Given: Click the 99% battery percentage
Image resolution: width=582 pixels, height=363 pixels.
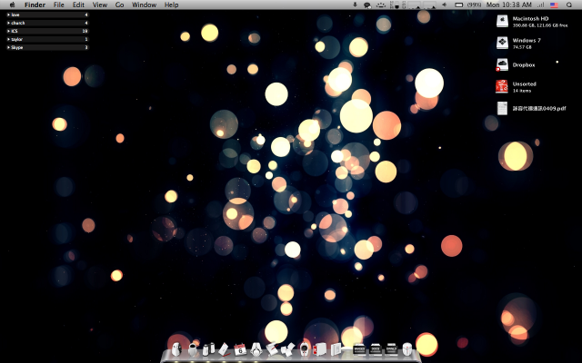Looking at the screenshot, I should (x=474, y=5).
